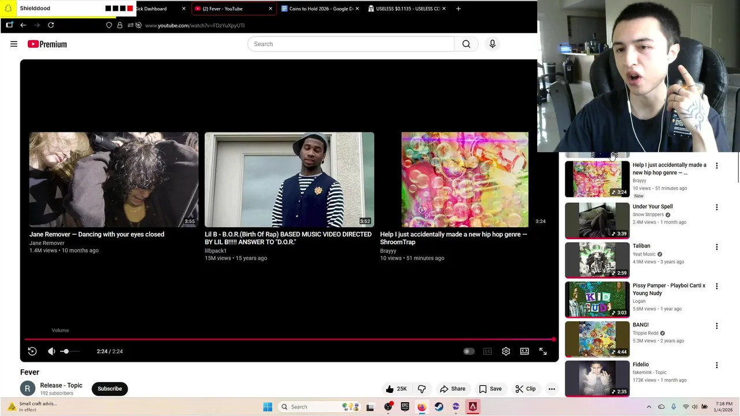740x416 pixels.
Task: Open Lil B B.O.R. video title link
Action: pos(288,238)
